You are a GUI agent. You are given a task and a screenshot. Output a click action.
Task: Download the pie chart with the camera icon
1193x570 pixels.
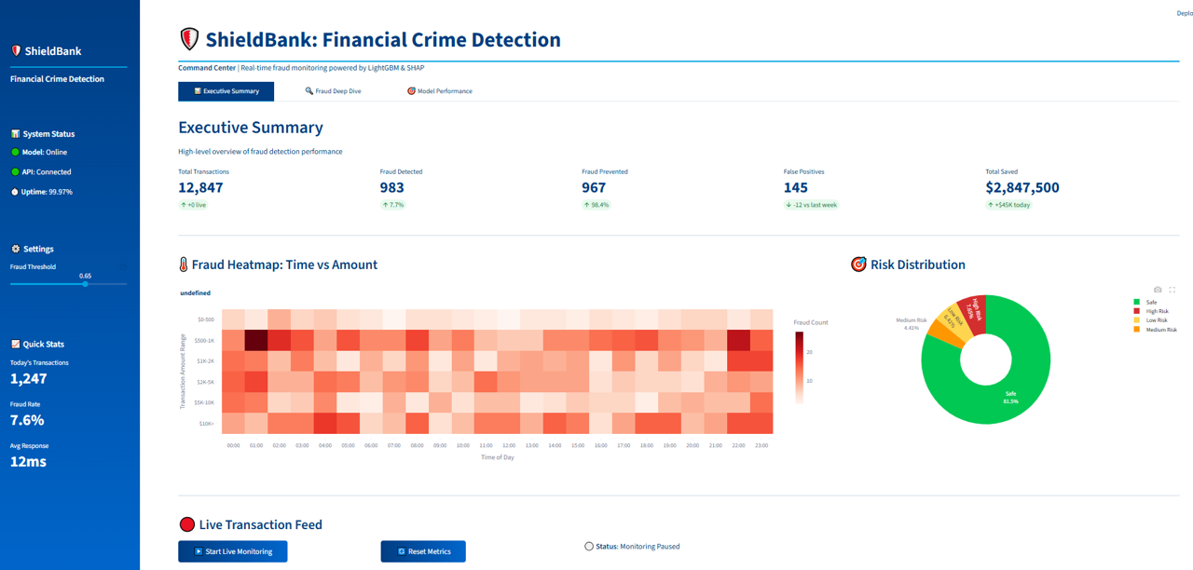click(x=1158, y=290)
